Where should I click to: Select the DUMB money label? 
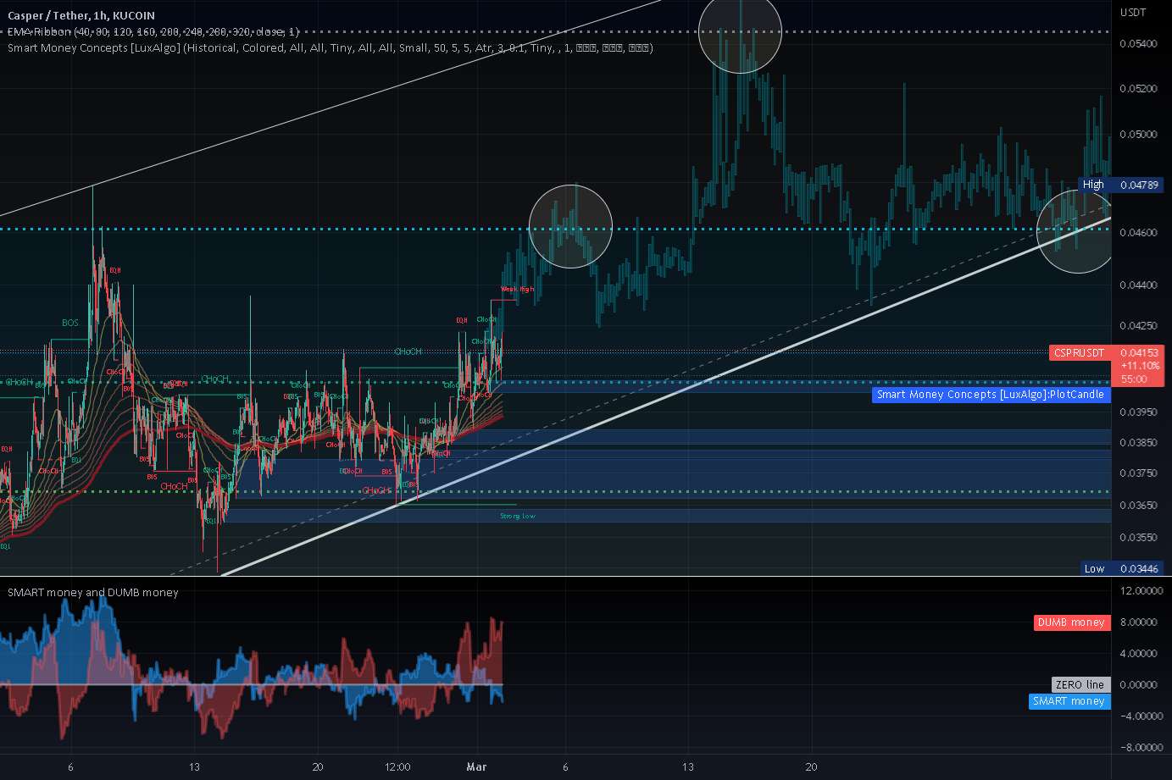tap(1071, 622)
